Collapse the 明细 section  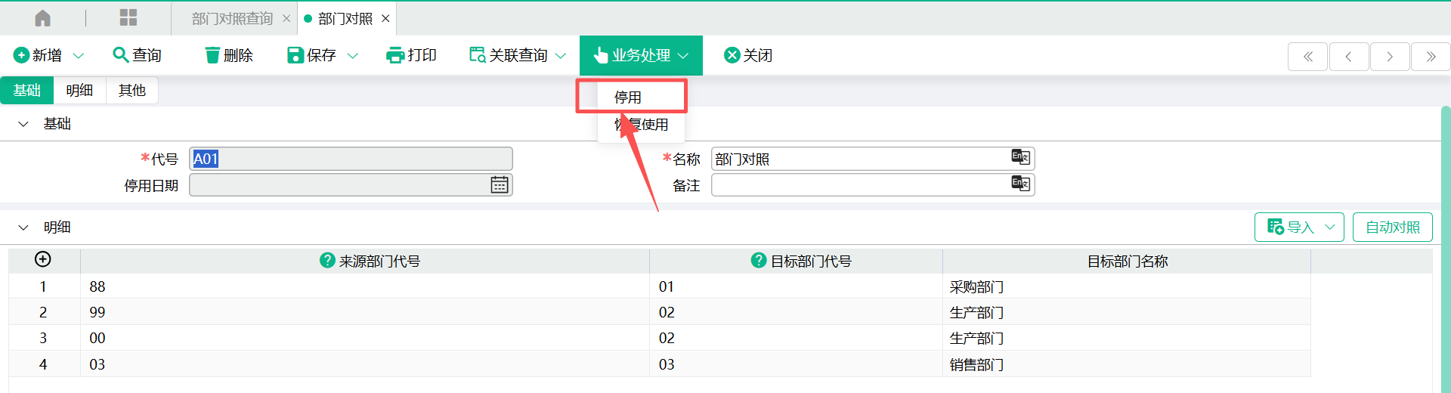coord(23,227)
